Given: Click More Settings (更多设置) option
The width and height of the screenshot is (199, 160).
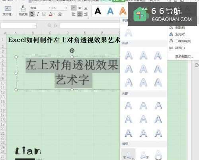Looking at the screenshot, I should (x=184, y=57).
